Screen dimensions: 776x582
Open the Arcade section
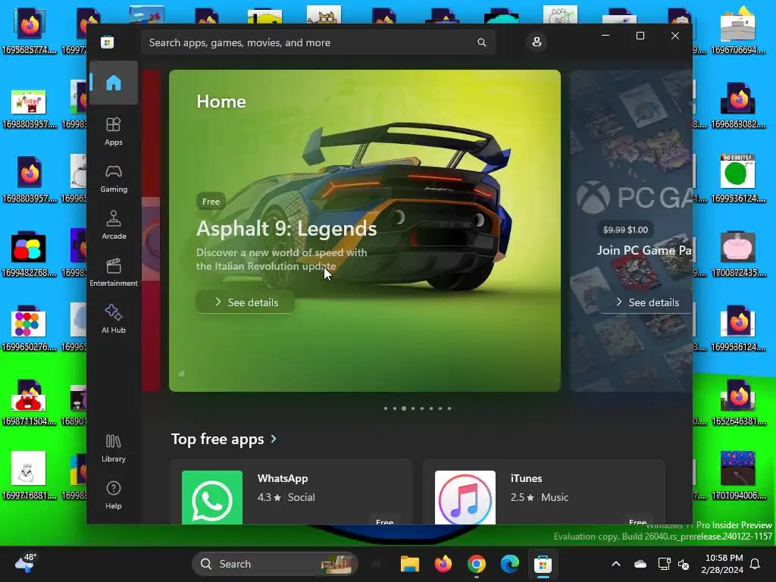[114, 225]
